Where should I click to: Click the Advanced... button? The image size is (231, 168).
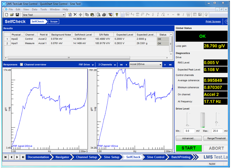click(x=188, y=138)
